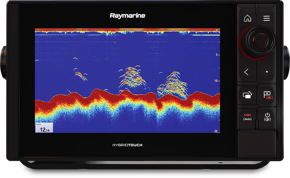Click the Raymarine logo
The height and width of the screenshot is (178, 290).
click(x=127, y=16)
